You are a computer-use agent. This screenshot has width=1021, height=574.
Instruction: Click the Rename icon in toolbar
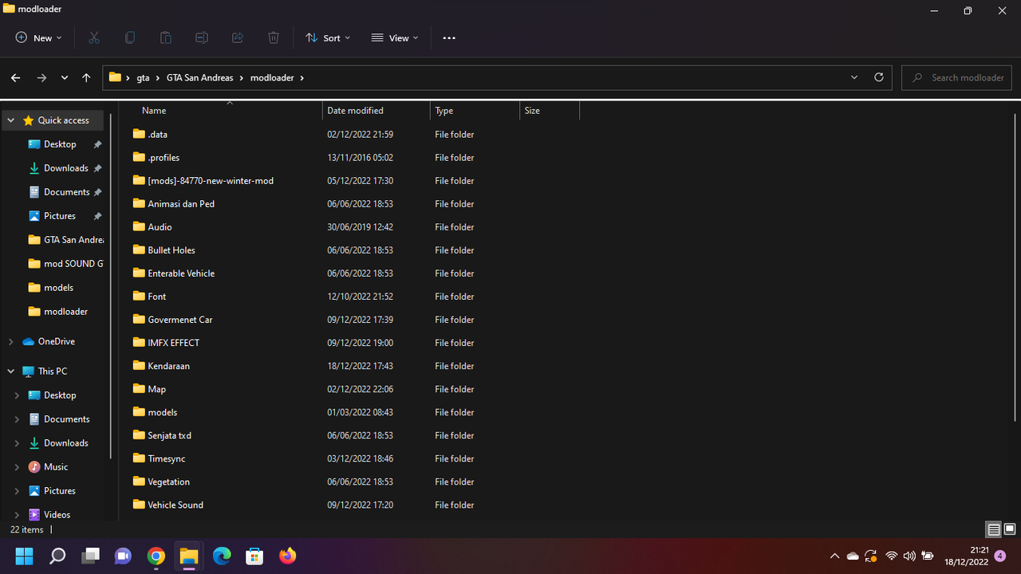202,37
